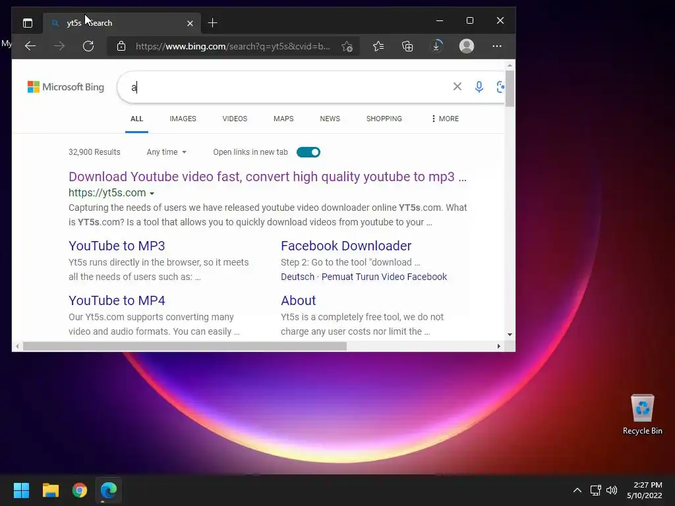Open the tab actions menu icon

[28, 23]
